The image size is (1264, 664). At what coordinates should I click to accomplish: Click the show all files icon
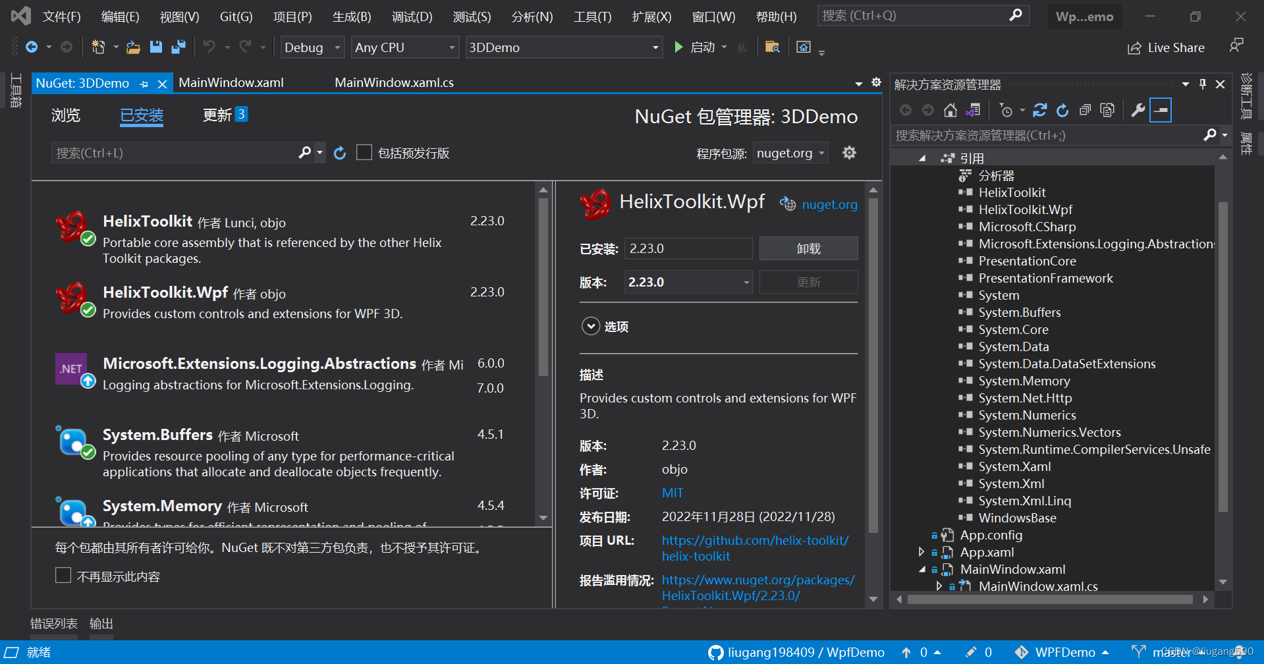(1107, 110)
